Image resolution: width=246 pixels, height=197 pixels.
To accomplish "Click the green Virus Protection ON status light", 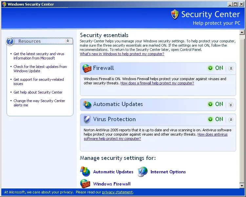I will tap(210, 119).
